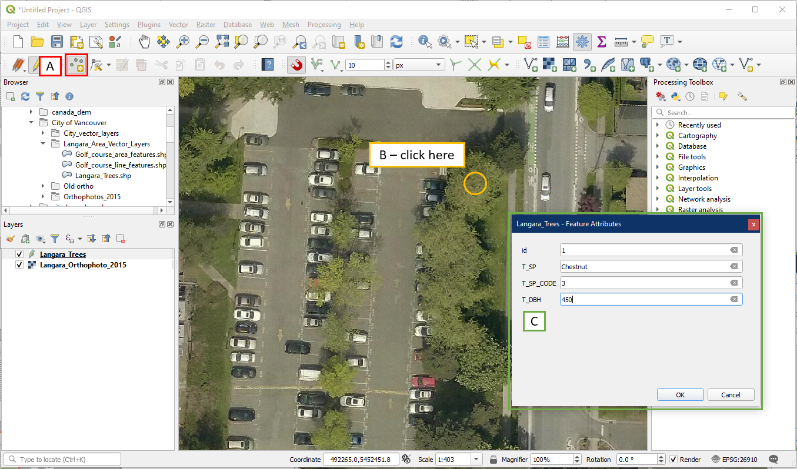Cancel the Feature Attributes dialog

pos(731,395)
